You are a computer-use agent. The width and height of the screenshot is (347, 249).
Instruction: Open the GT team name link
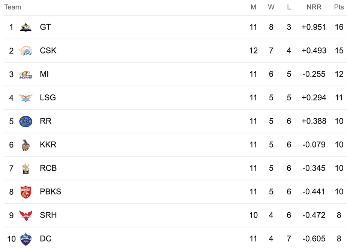45,27
